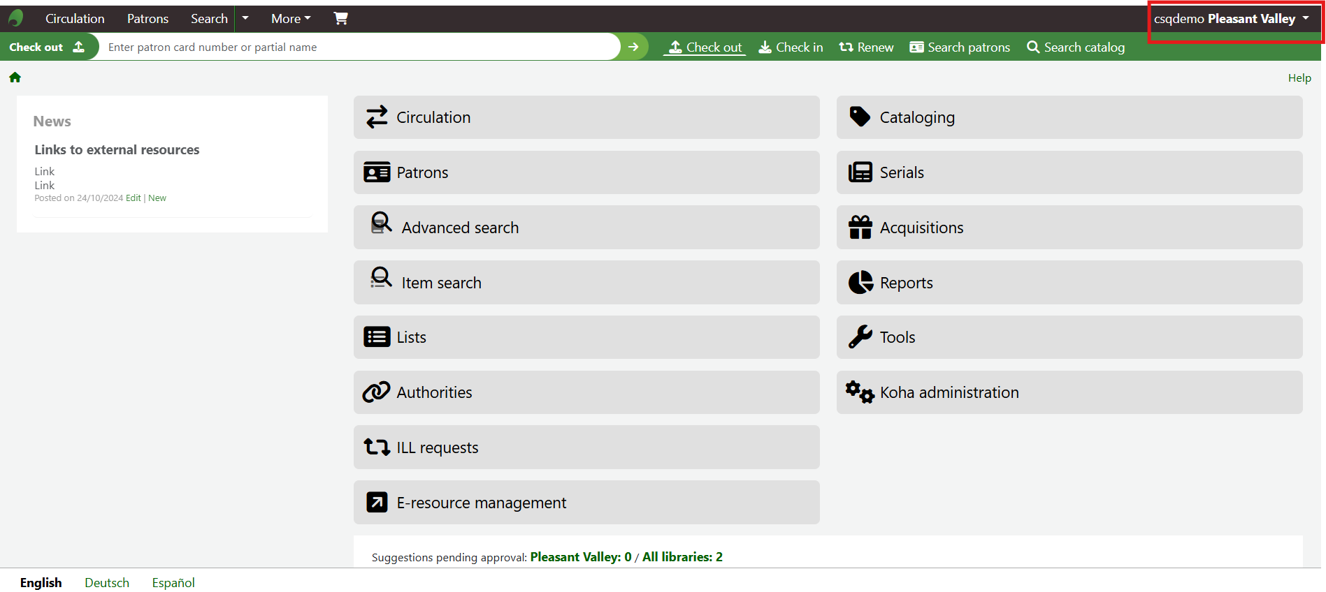Click the E-resource management arrow icon
This screenshot has height=592, width=1326.
point(377,502)
